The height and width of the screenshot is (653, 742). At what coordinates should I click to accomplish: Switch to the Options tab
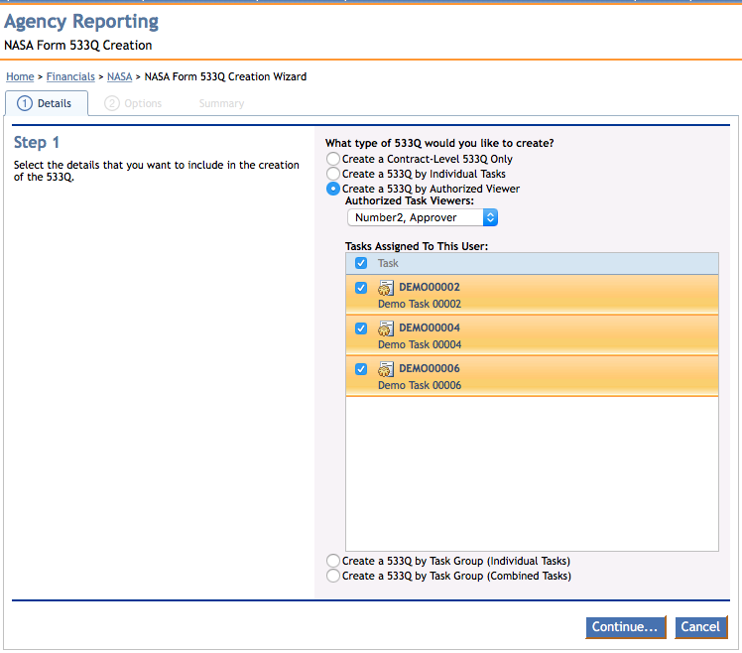[134, 103]
